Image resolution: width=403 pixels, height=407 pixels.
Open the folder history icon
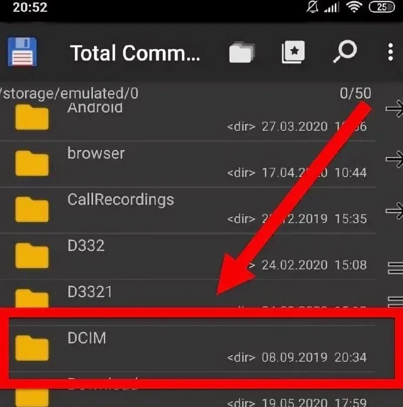(x=242, y=52)
